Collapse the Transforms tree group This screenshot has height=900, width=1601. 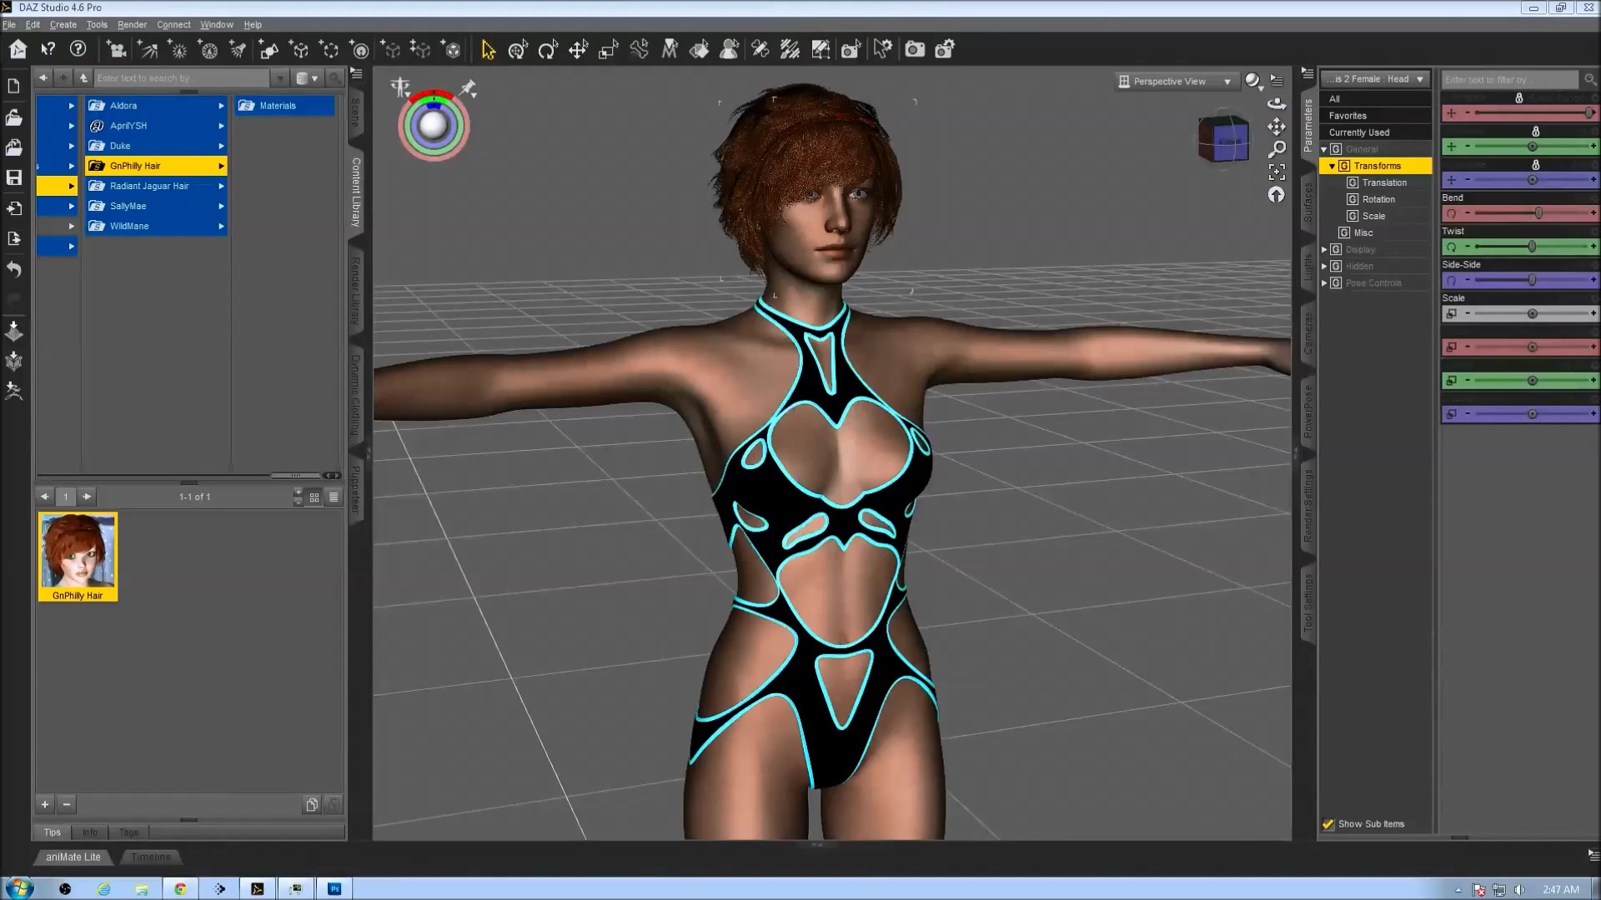(x=1332, y=166)
